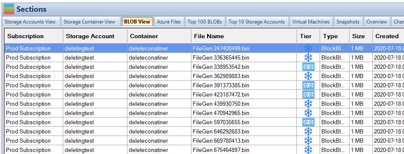Click deletingtest in FileGen 338953542.bin row

pyautogui.click(x=79, y=67)
